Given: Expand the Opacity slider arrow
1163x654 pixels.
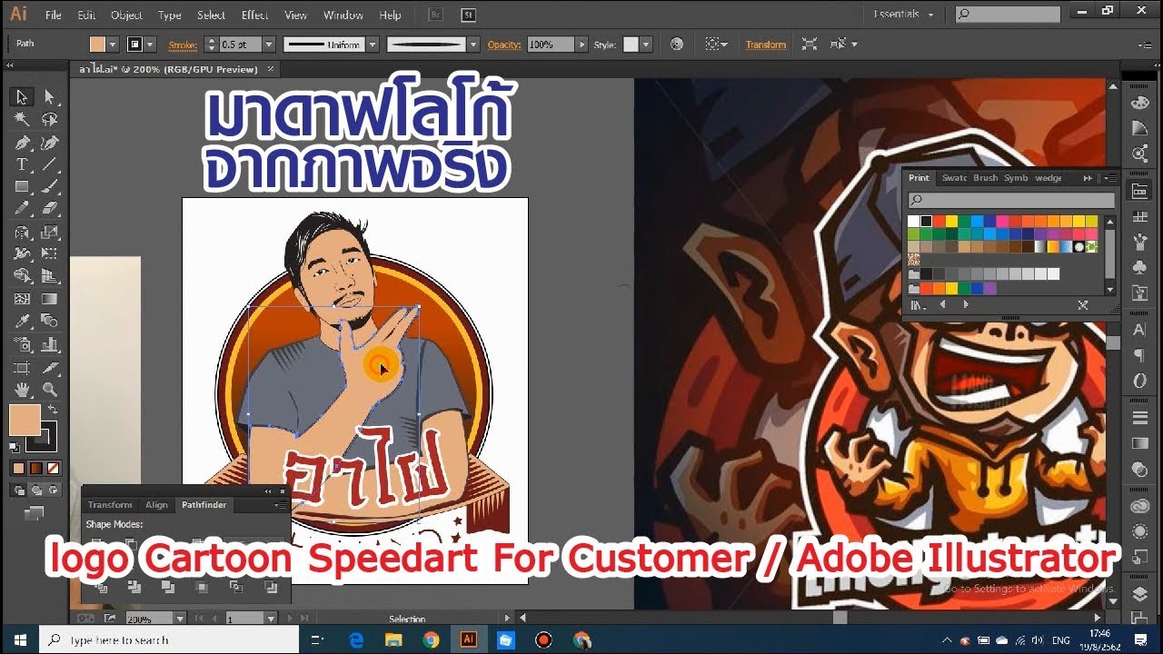Looking at the screenshot, I should [x=582, y=45].
